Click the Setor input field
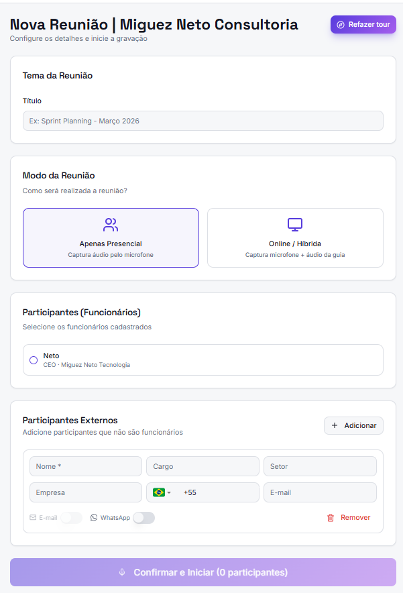Viewport: 403px width, 593px height. point(320,466)
